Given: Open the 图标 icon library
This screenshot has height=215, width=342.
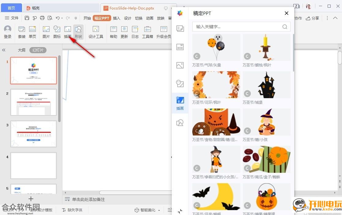Looking at the screenshot, I should 57,32.
